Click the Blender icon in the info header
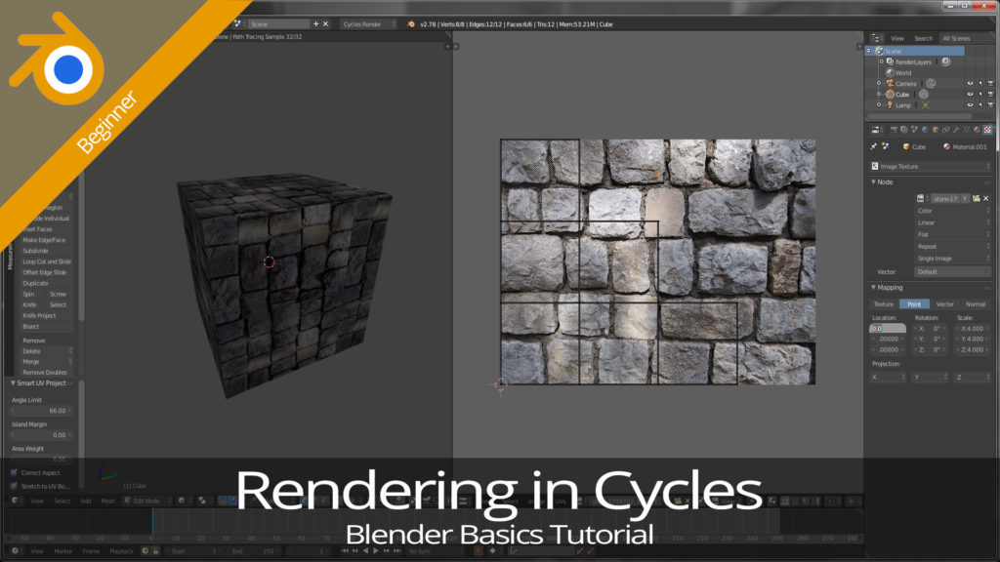The width and height of the screenshot is (1000, 562). click(411, 24)
